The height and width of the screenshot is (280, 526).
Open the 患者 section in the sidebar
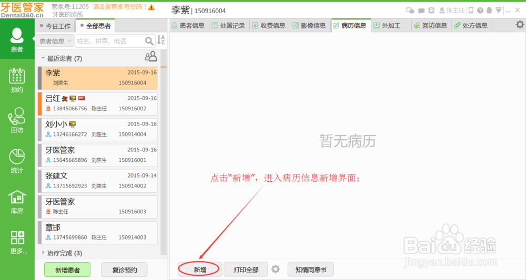click(x=17, y=39)
